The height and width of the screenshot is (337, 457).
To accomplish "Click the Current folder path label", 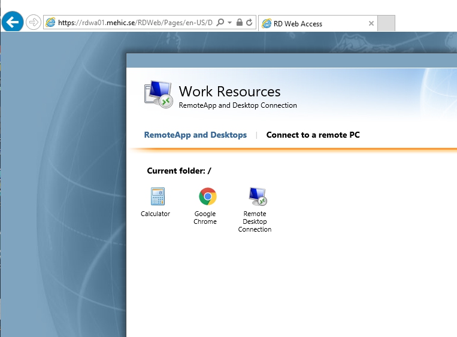I will (179, 171).
